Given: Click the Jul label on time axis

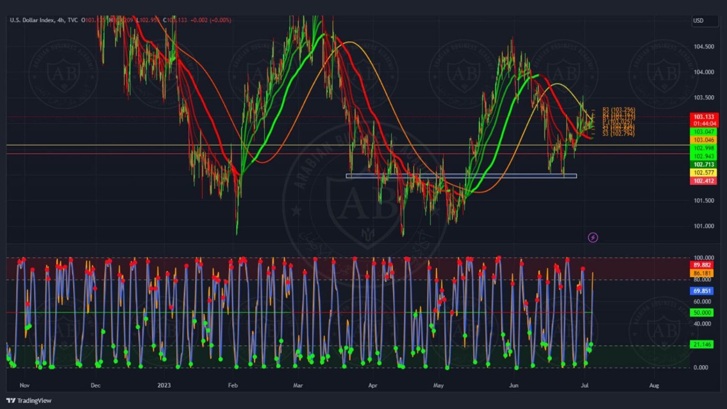Looking at the screenshot, I should point(585,386).
